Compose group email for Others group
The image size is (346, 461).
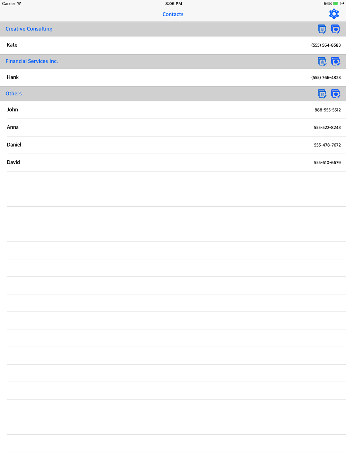tap(322, 94)
